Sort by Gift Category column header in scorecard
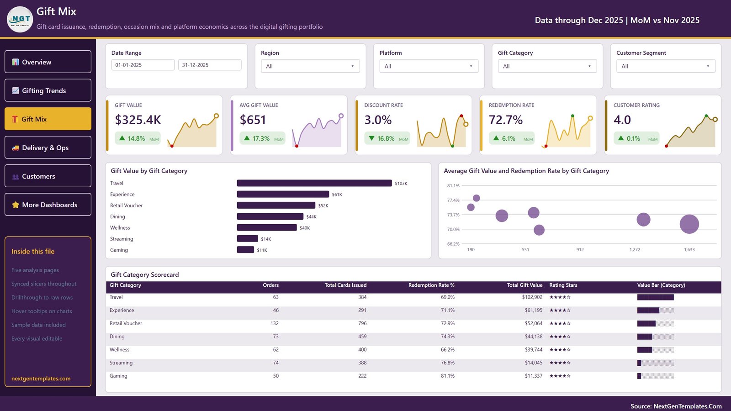 125,285
